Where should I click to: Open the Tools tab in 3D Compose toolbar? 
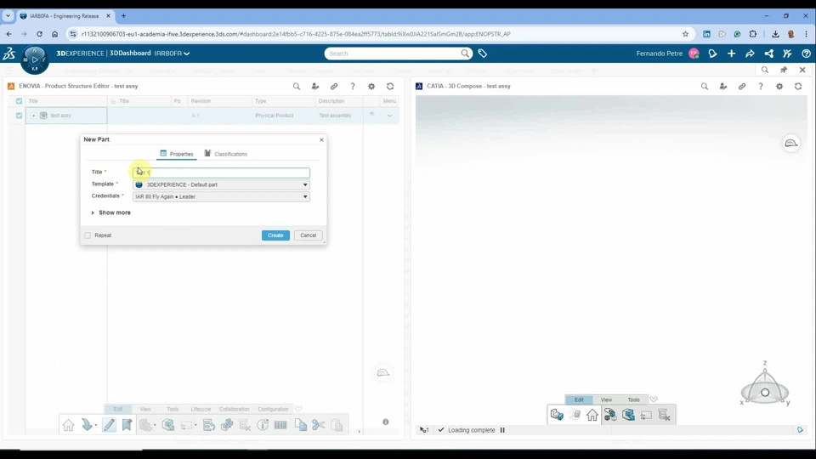pos(633,399)
